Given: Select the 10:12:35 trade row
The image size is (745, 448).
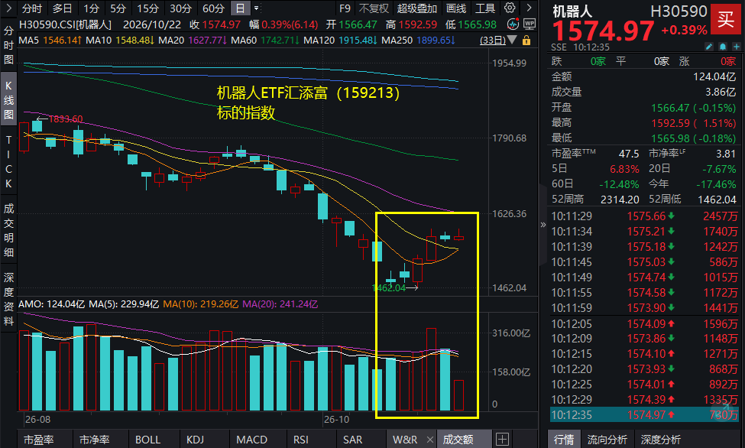Looking at the screenshot, I should coord(644,414).
